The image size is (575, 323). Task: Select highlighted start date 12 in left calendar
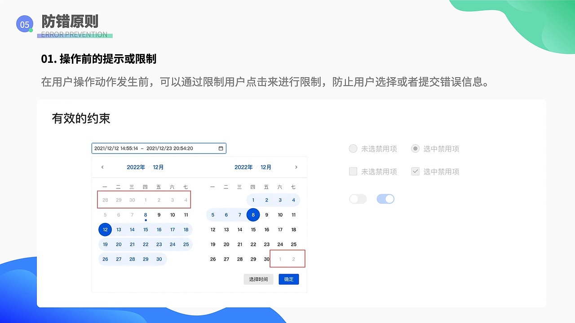coord(105,230)
